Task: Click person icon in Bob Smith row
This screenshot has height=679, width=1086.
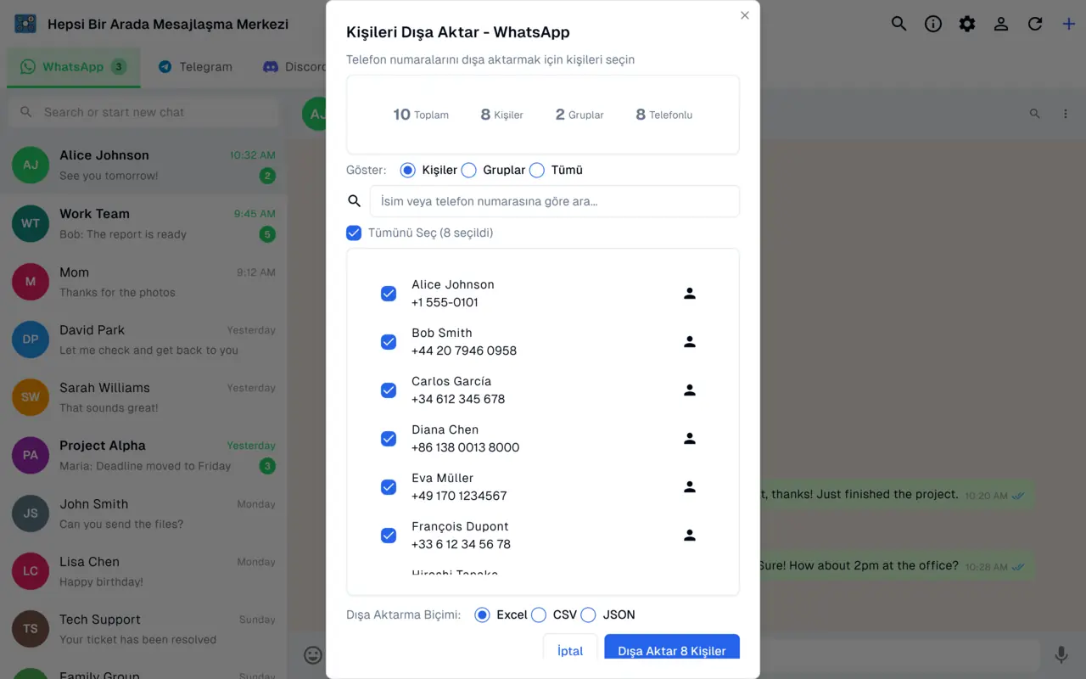Action: coord(690,341)
